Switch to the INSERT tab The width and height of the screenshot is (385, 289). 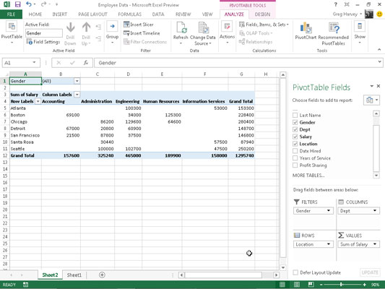point(60,14)
